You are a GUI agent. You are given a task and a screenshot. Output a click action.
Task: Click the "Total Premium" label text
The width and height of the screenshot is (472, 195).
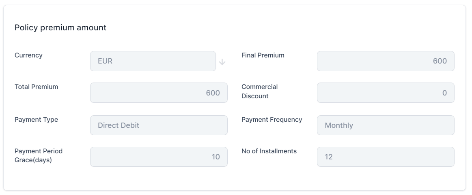[36, 87]
